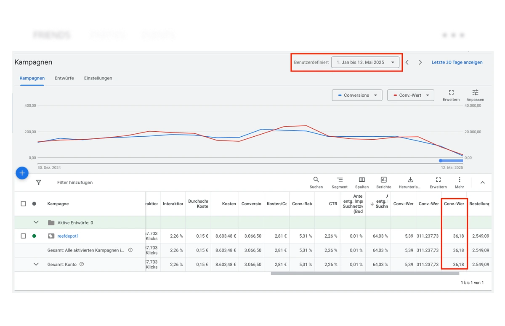Go to next date range with right arrow
This screenshot has height=326, width=505.
(x=420, y=62)
